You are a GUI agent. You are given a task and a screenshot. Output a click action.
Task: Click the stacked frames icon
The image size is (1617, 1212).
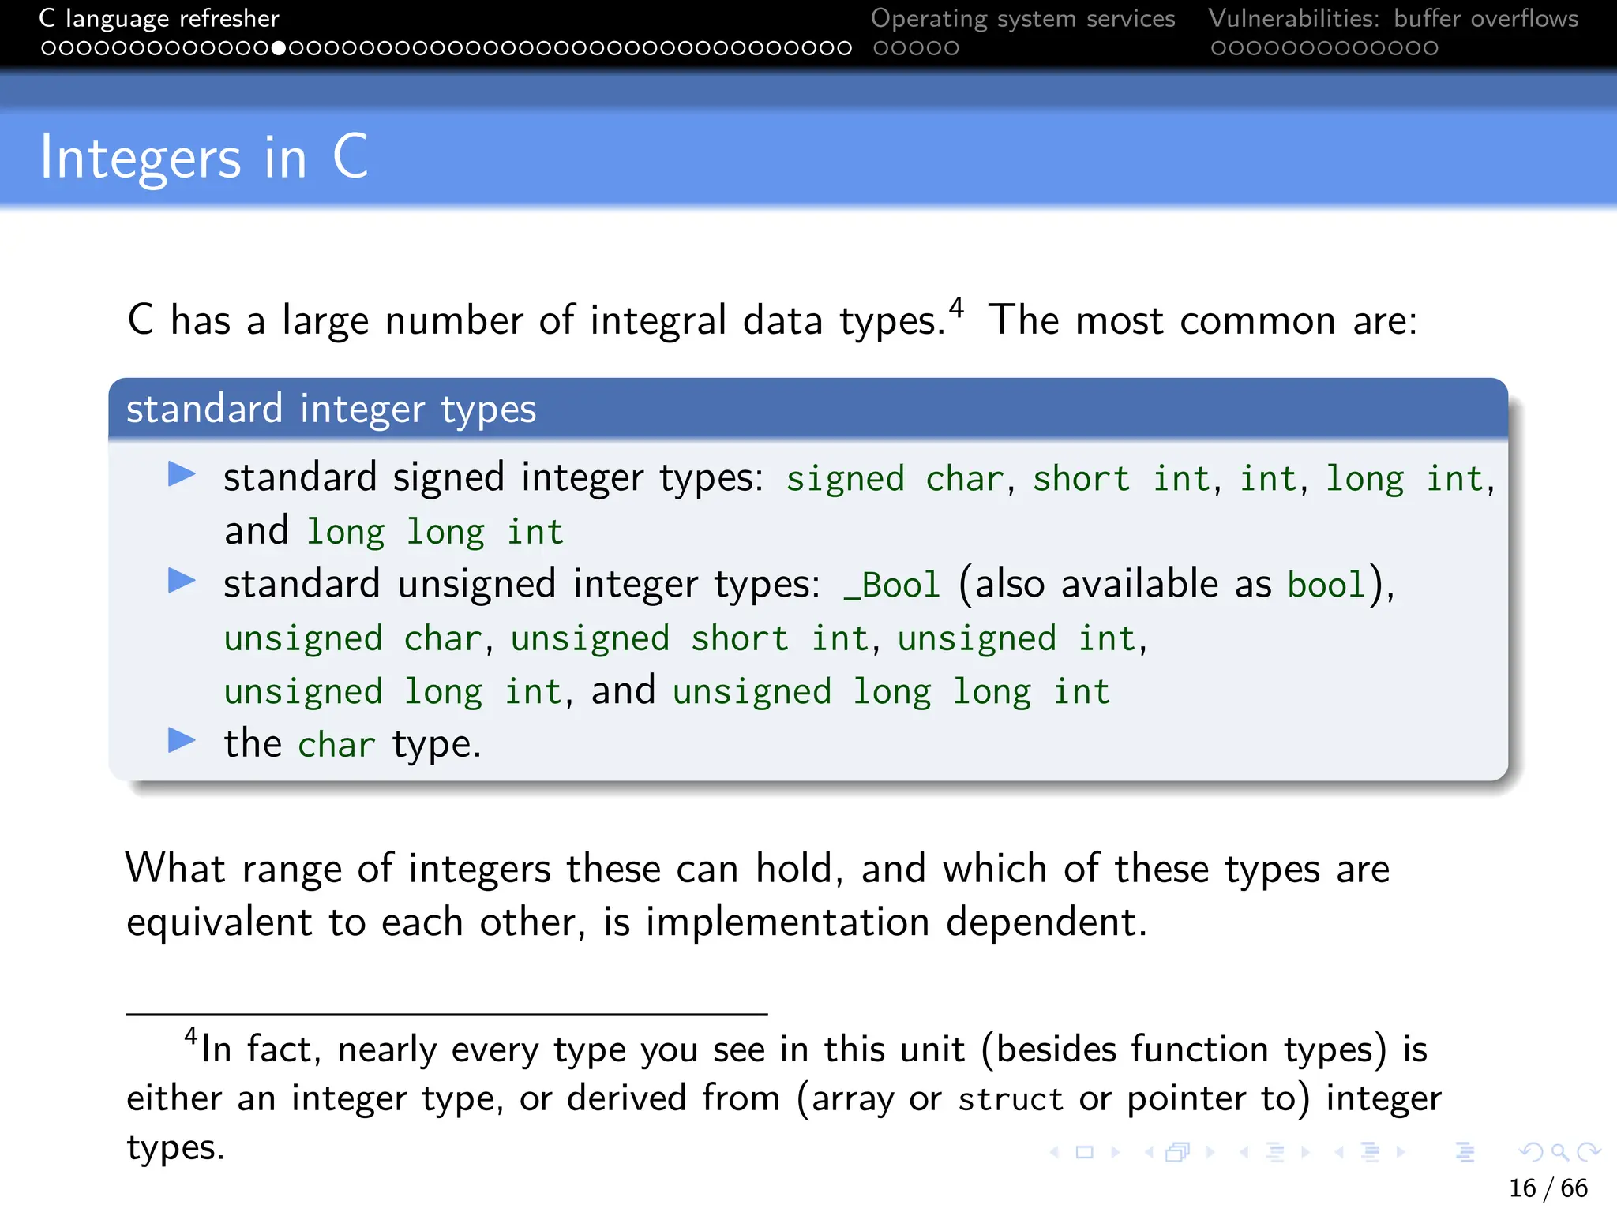(x=1178, y=1152)
